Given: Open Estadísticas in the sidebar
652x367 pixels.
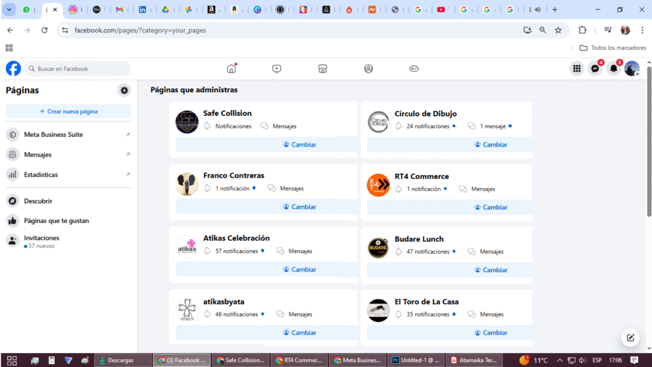Looking at the screenshot, I should click(69, 175).
